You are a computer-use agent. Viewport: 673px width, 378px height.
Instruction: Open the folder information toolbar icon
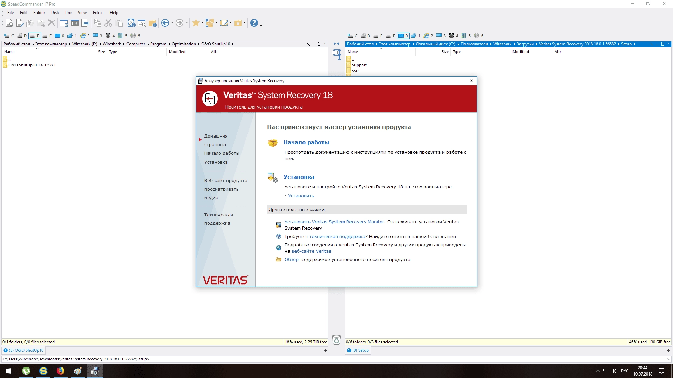[152, 23]
